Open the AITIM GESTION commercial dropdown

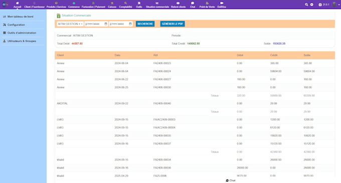tap(70, 24)
